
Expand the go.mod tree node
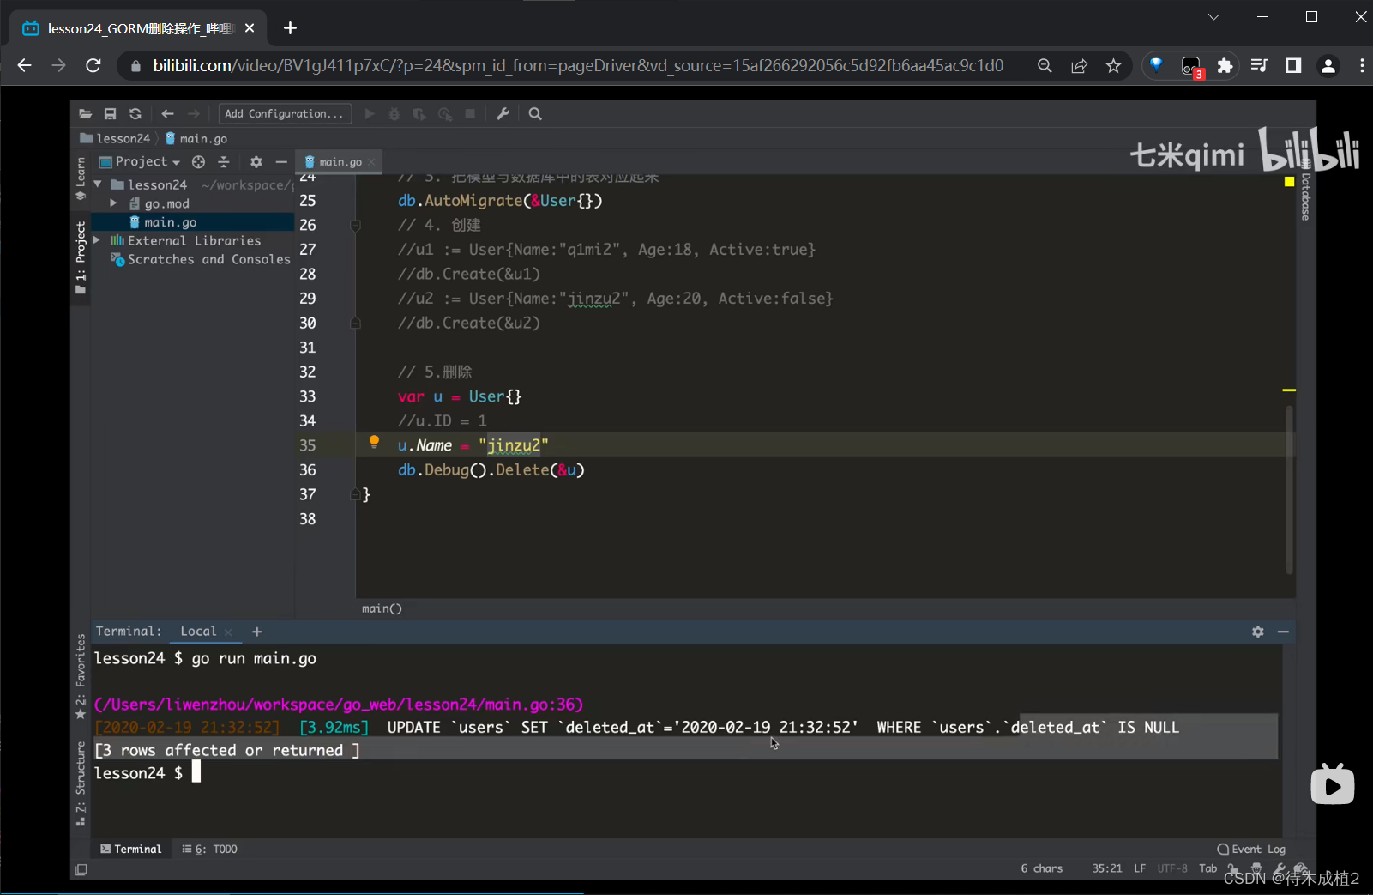[113, 203]
